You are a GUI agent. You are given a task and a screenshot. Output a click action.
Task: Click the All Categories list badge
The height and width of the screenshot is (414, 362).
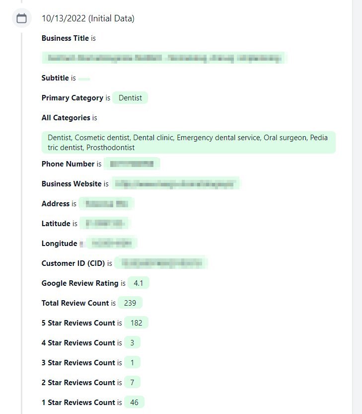tap(188, 142)
